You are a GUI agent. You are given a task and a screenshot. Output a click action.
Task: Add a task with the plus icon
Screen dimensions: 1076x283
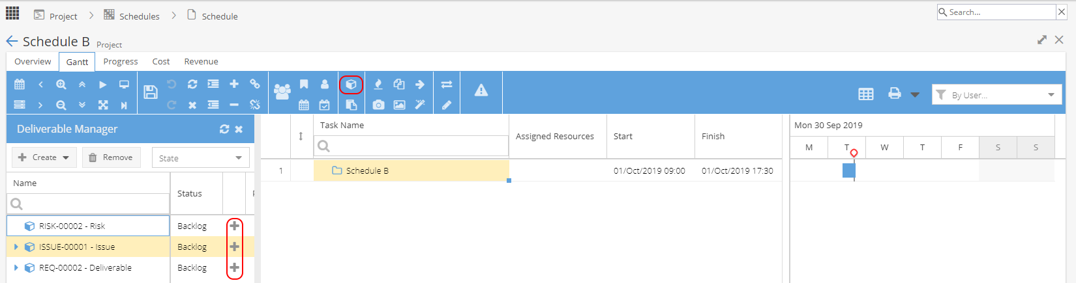pos(234,84)
